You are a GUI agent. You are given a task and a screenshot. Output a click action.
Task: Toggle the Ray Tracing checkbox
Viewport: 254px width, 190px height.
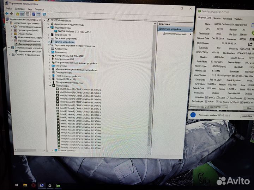[x=217, y=102]
